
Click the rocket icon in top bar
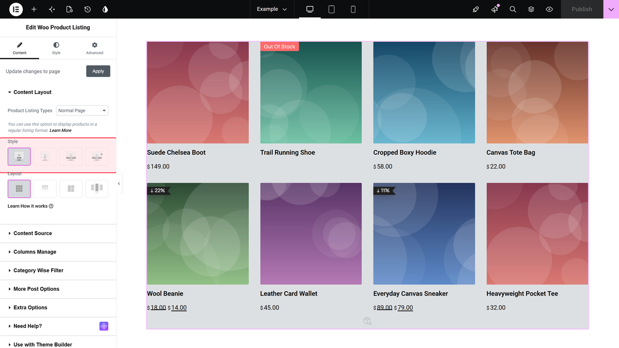(x=476, y=9)
